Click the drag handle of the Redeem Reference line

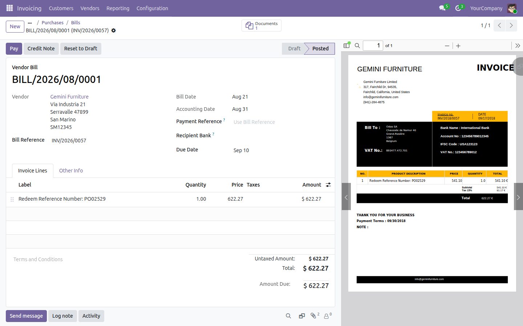(x=12, y=199)
